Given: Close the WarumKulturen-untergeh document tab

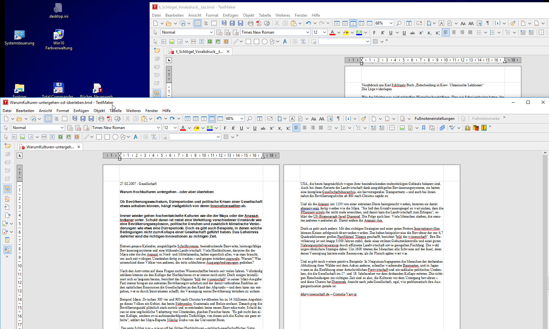Looking at the screenshot, I should [x=79, y=147].
